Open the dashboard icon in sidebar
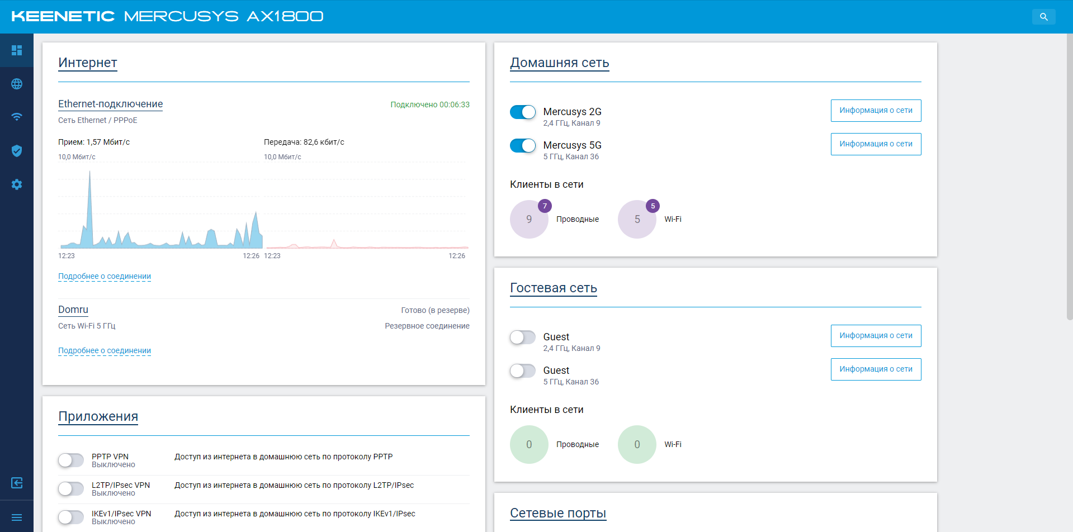 coord(17,50)
